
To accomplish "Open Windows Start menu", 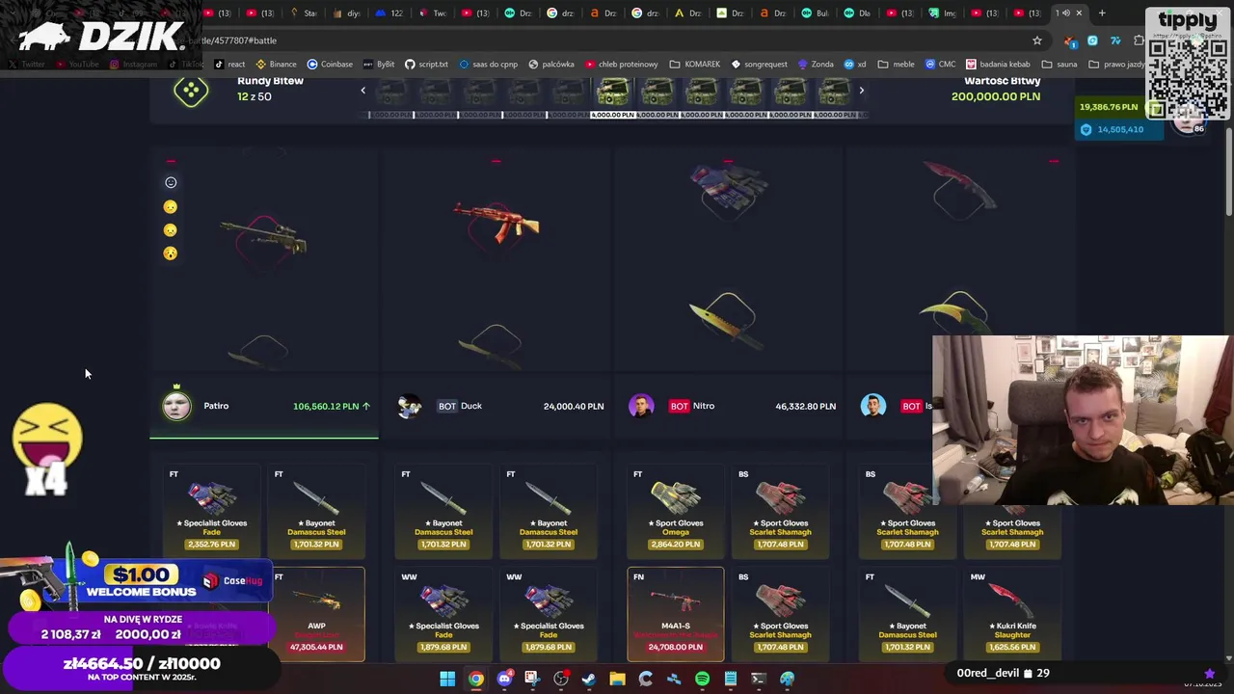I will (x=447, y=679).
